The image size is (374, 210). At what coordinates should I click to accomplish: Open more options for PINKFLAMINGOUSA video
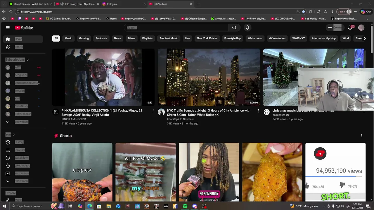click(153, 111)
